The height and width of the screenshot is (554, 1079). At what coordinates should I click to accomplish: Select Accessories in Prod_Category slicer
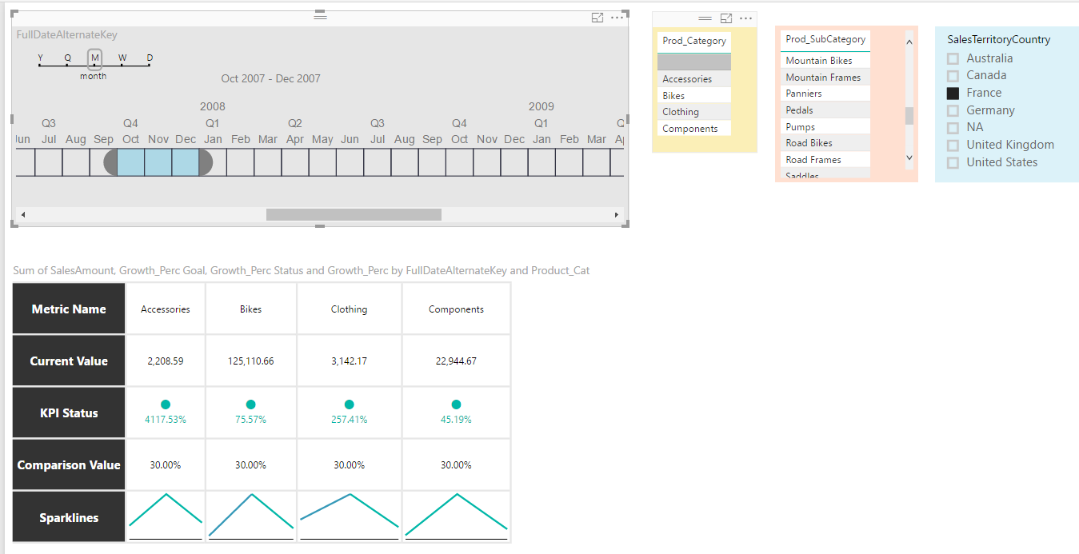pos(694,79)
